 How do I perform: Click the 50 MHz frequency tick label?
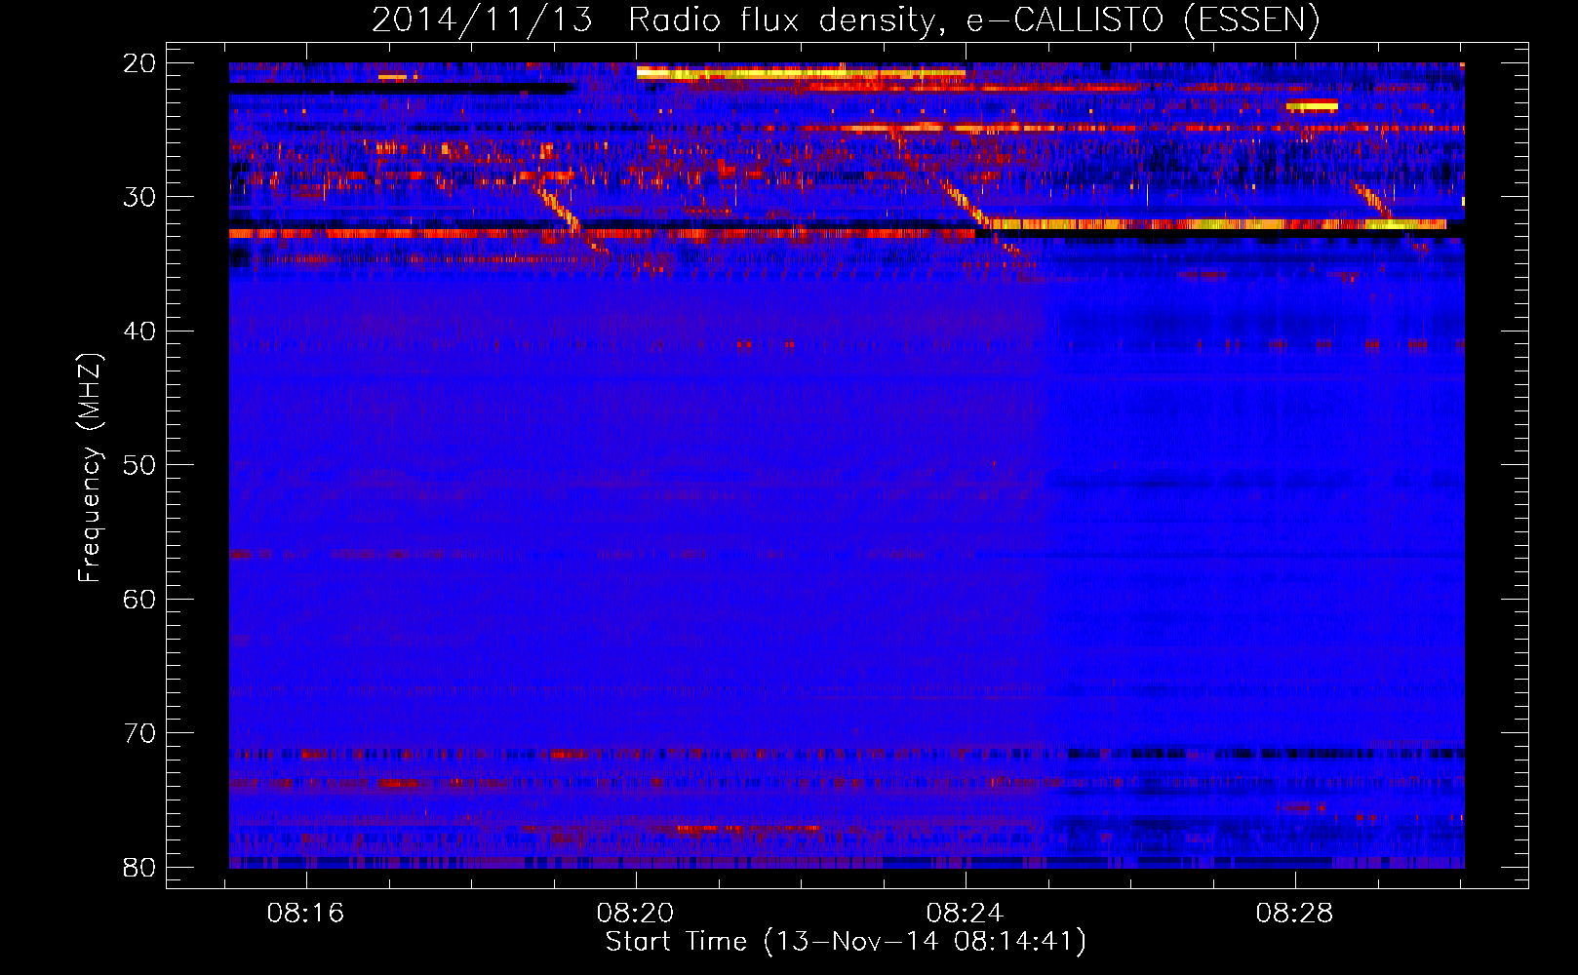(x=139, y=465)
